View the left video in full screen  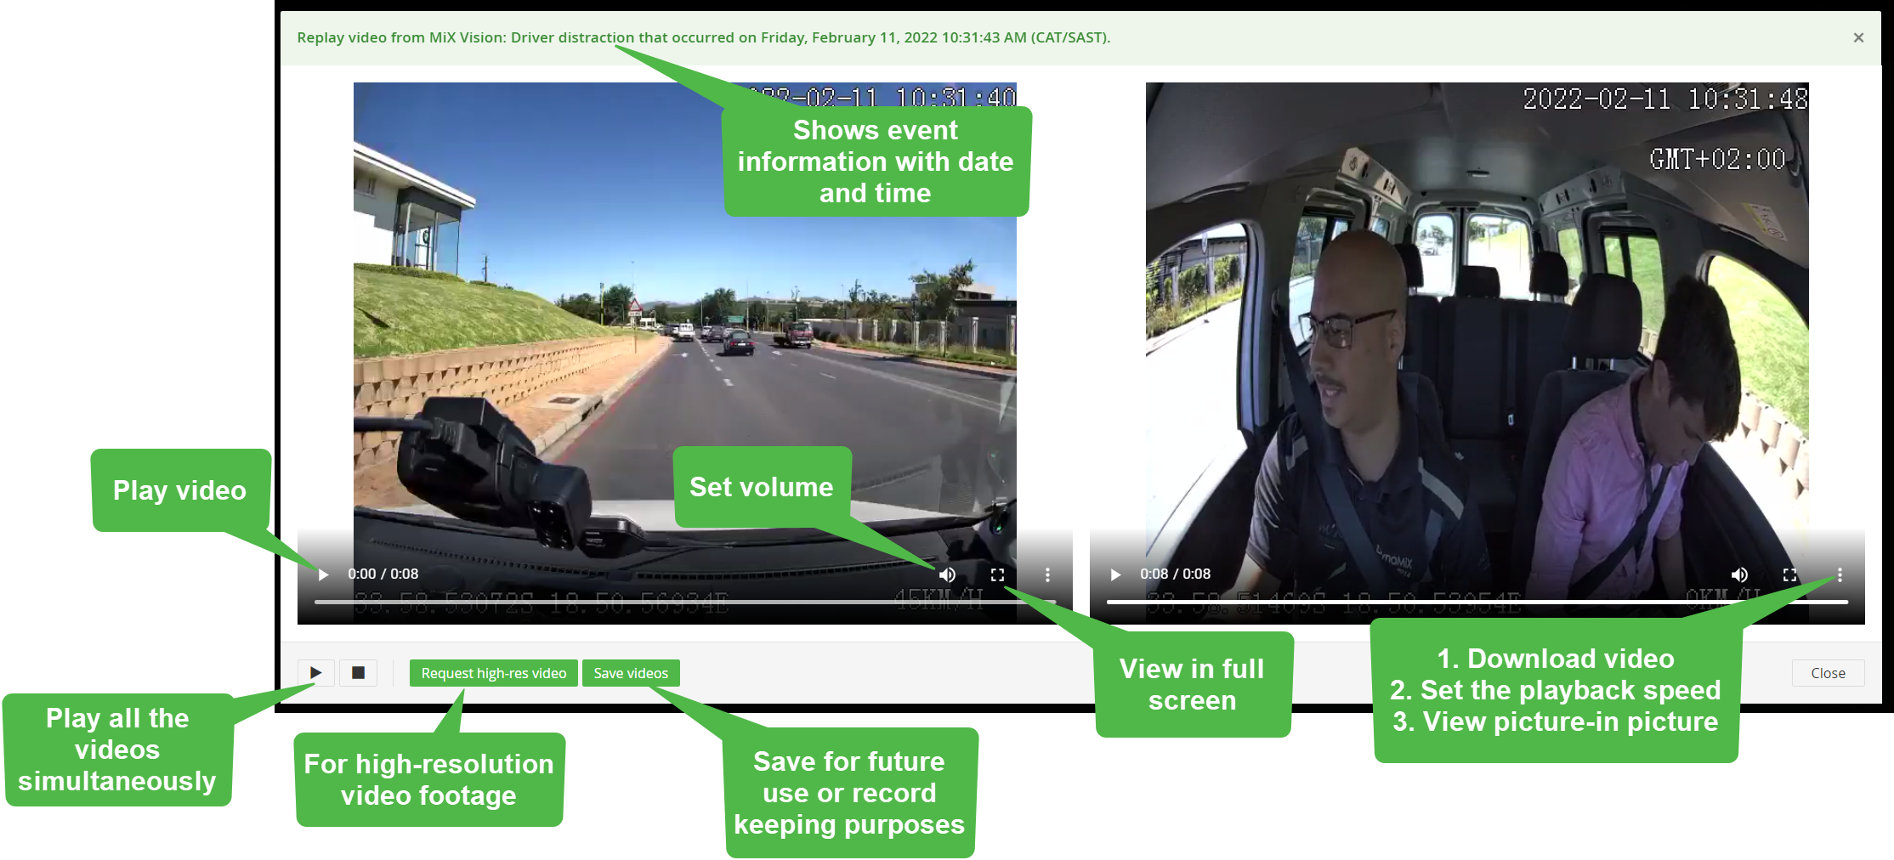tap(997, 575)
